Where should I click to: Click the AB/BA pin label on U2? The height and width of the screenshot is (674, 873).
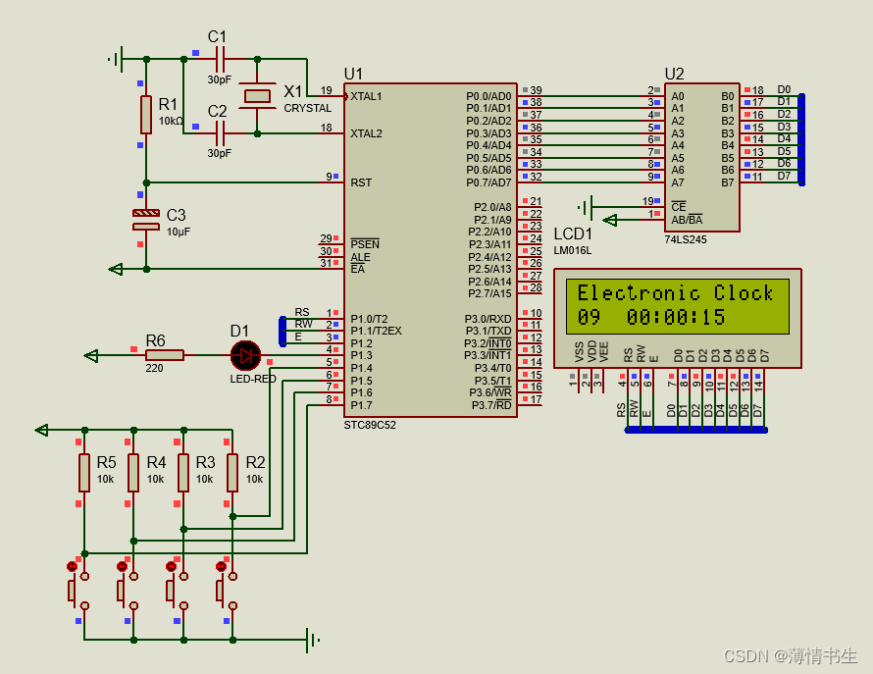[x=687, y=220]
